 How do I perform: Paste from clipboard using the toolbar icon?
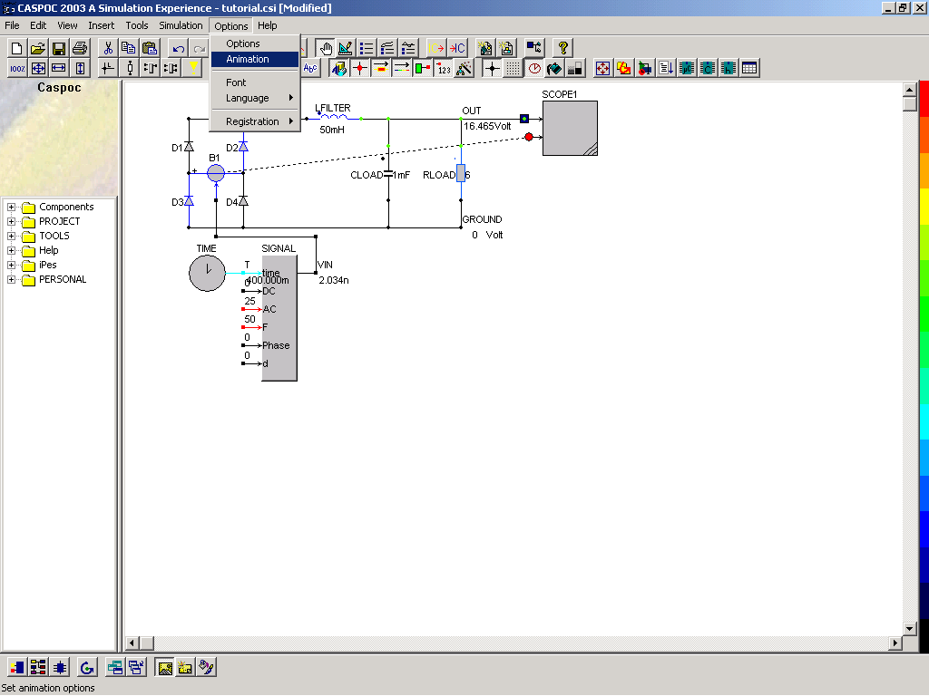[150, 48]
